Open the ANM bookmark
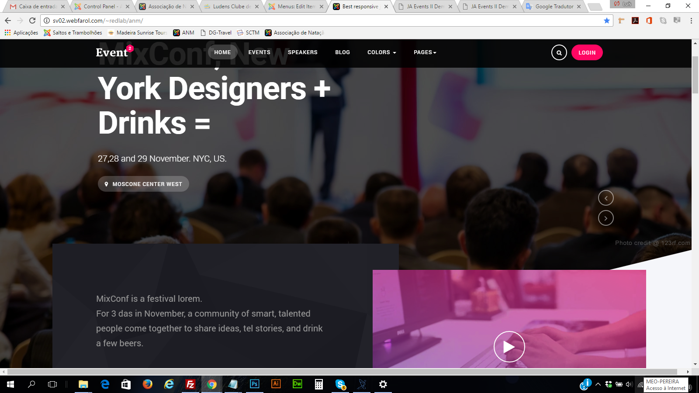The height and width of the screenshot is (393, 699). click(x=184, y=33)
